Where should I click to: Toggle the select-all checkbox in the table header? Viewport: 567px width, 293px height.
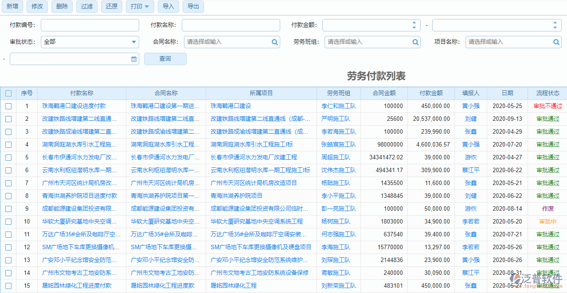coord(8,93)
